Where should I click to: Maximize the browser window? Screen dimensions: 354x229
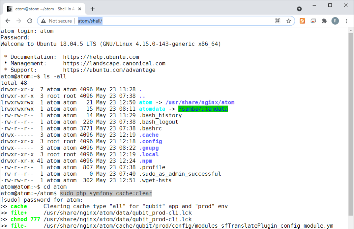330,5
